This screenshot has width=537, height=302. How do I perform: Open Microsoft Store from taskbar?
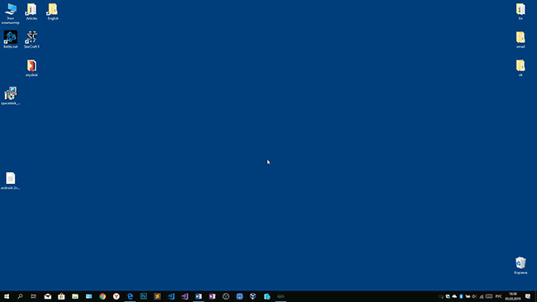point(61,296)
